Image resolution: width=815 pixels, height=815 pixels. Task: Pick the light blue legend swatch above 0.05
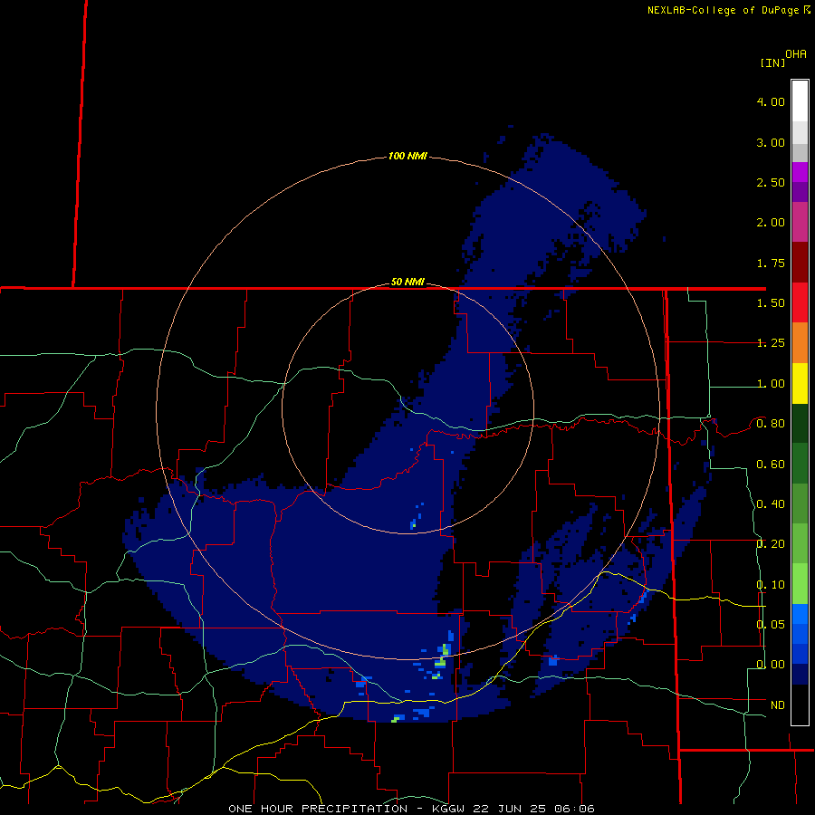coord(800,614)
